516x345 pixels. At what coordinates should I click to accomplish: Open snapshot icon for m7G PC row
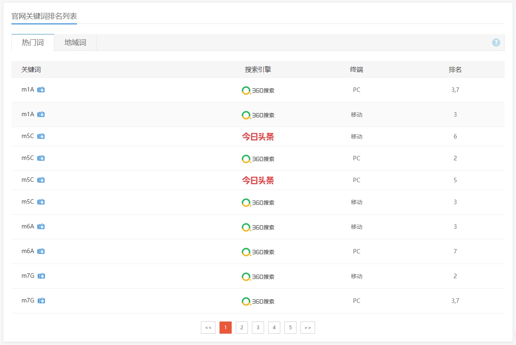(41, 301)
